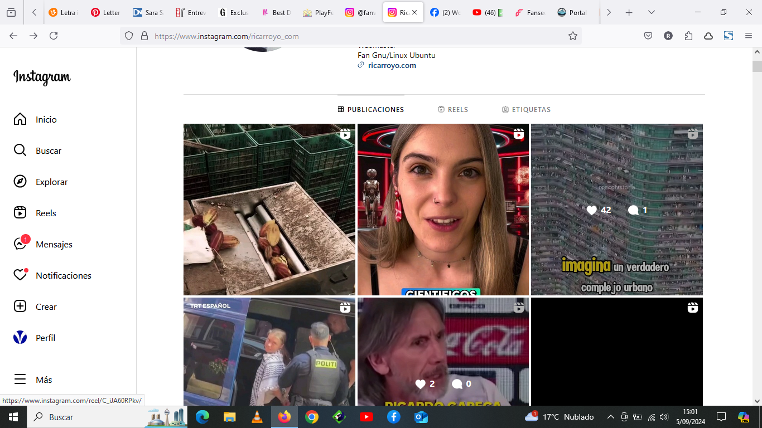762x428 pixels.
Task: Open tracking protection shield icon
Action: (x=129, y=36)
